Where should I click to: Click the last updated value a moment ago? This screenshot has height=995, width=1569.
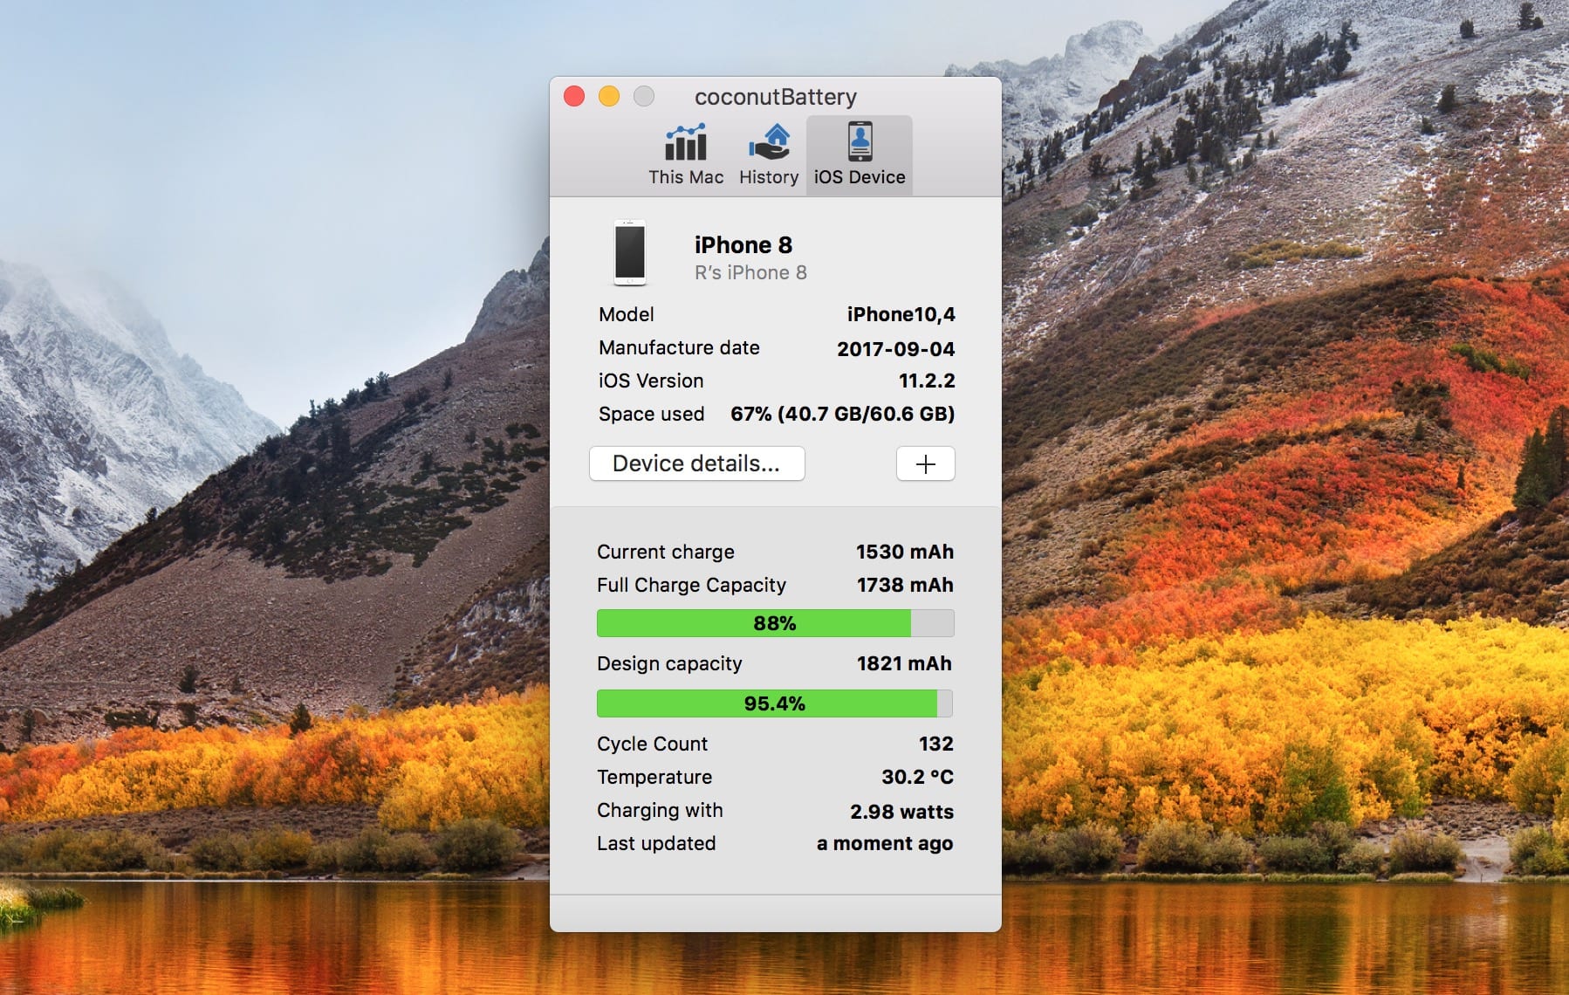[x=885, y=843]
